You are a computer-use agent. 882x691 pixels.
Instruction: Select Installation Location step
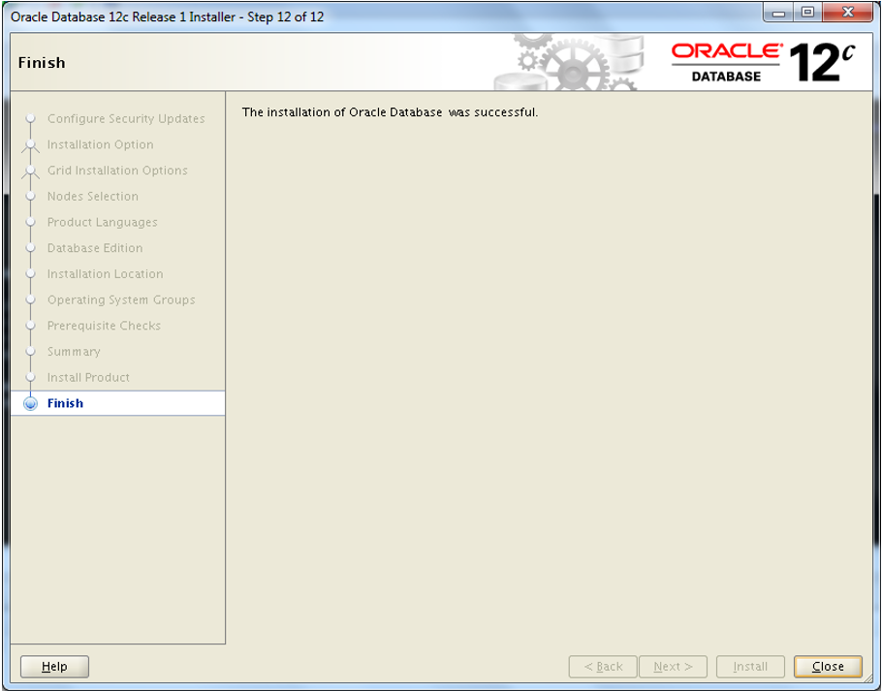pyautogui.click(x=106, y=274)
